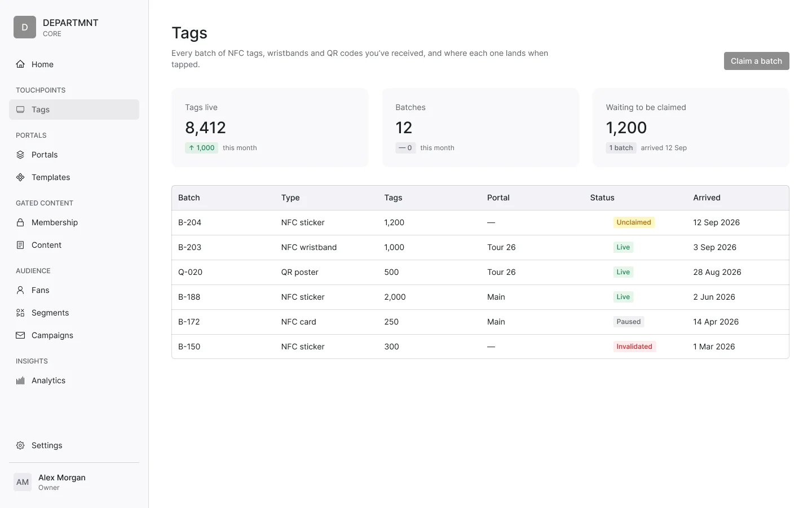Click the DEPARTMNT workspace avatar

tap(25, 27)
